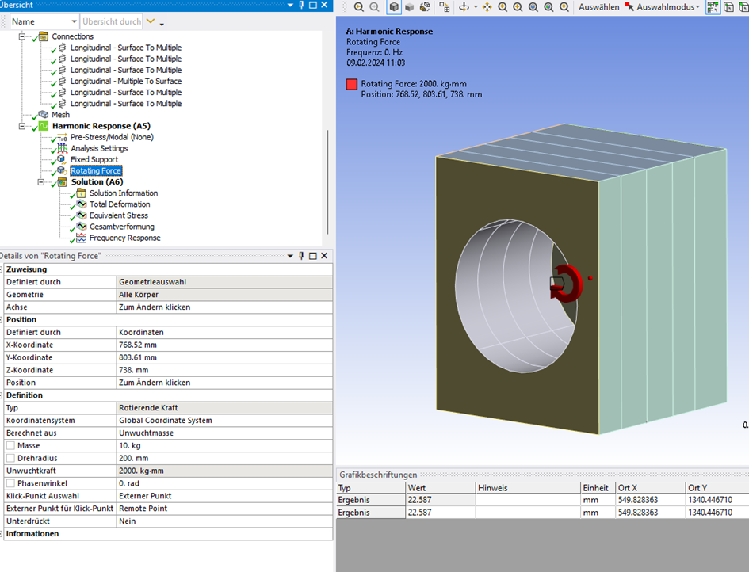Tick the Drehradius parameter checkbox
This screenshot has width=749, height=572.
click(x=10, y=459)
